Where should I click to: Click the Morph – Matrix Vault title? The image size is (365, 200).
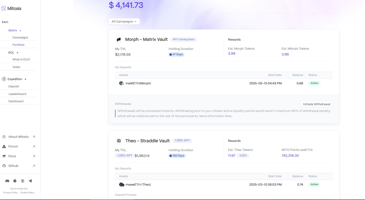click(146, 39)
